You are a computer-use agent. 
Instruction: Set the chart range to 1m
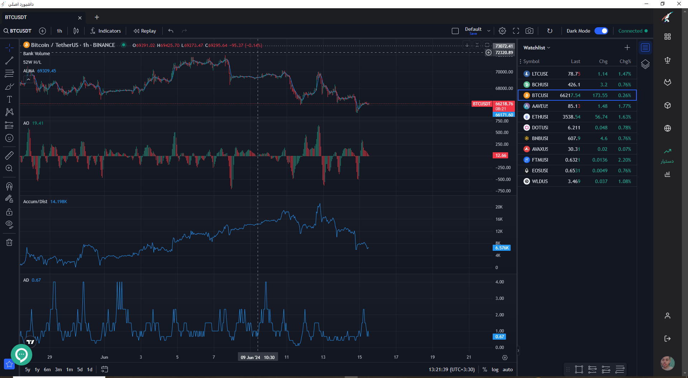(x=70, y=369)
